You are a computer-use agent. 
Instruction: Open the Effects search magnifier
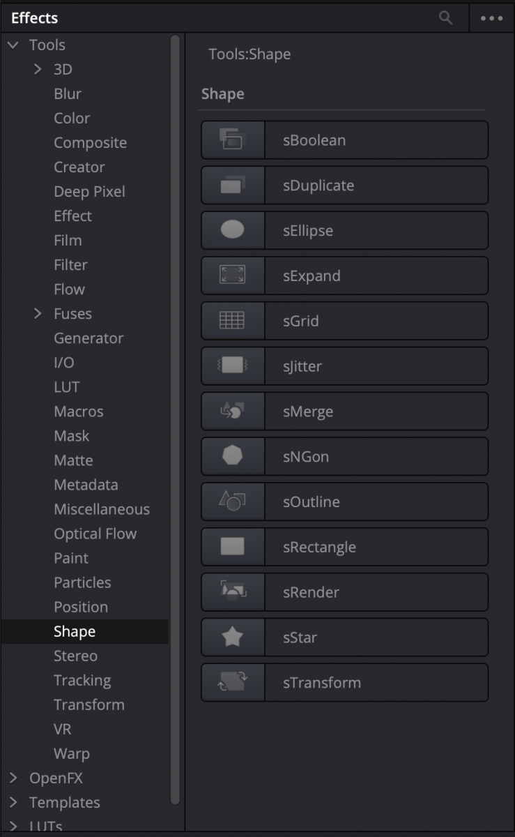446,18
